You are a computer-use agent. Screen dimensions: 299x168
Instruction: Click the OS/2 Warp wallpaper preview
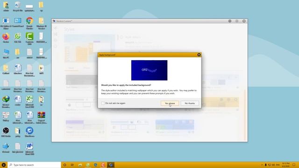(x=149, y=70)
